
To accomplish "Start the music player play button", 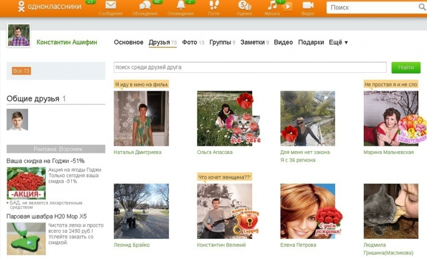I will tap(287, 7).
